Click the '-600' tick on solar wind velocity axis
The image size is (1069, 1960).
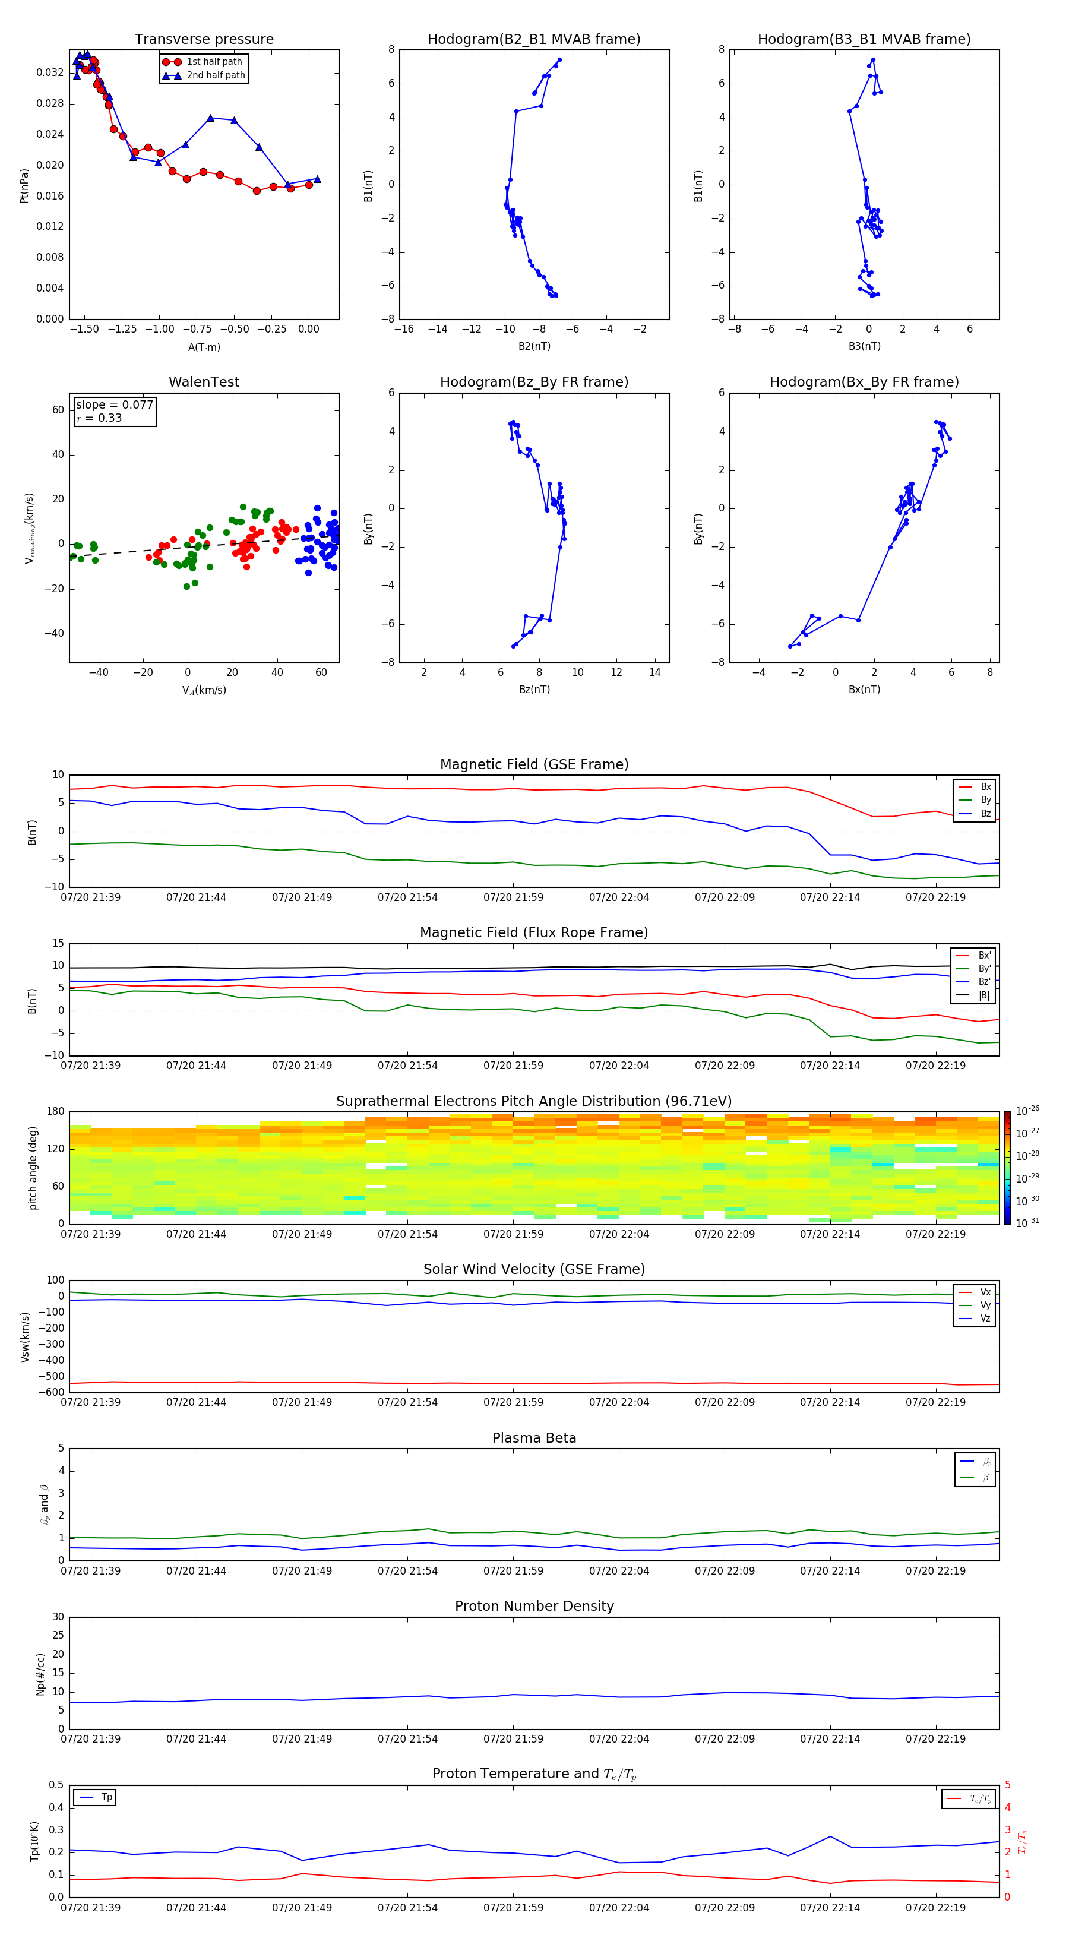coord(51,1392)
